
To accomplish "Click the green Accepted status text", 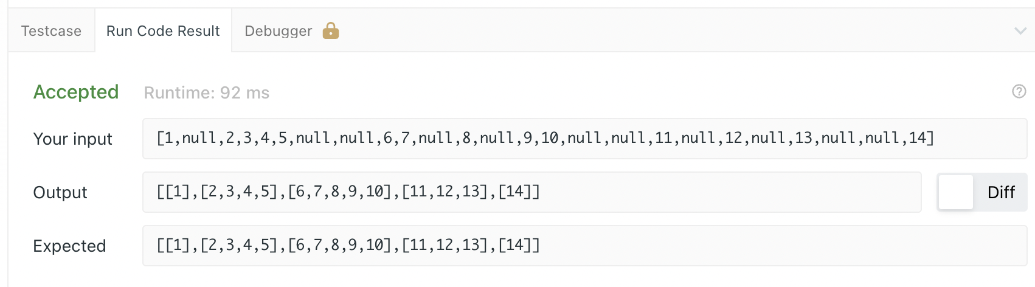I will (x=76, y=92).
